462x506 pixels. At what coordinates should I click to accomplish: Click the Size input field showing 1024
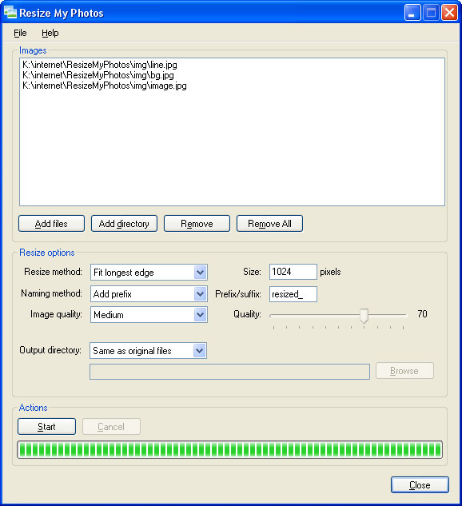click(x=293, y=272)
